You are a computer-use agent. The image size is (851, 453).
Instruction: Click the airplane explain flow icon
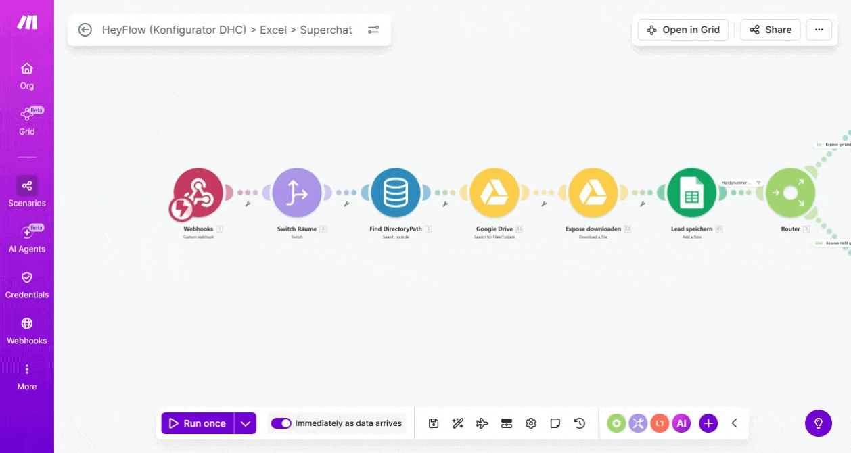point(482,423)
